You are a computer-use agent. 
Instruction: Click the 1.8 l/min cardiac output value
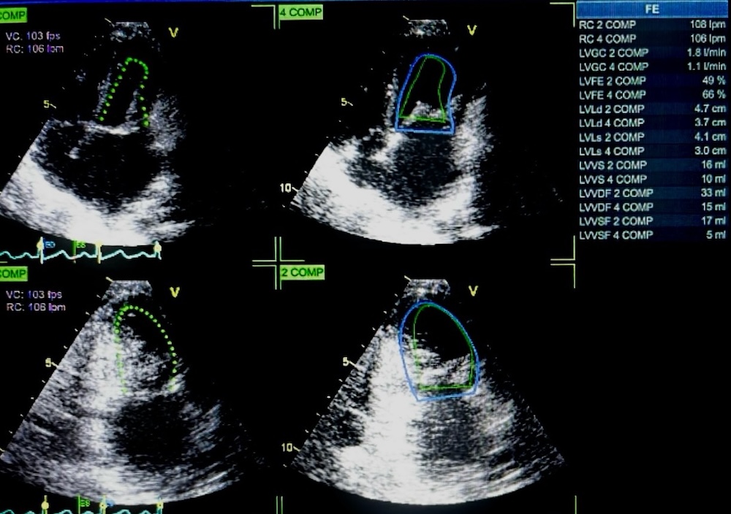point(706,53)
